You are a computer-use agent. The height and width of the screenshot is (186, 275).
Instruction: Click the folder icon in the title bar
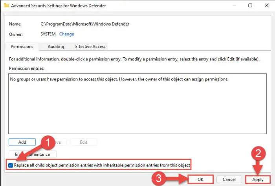point(6,5)
